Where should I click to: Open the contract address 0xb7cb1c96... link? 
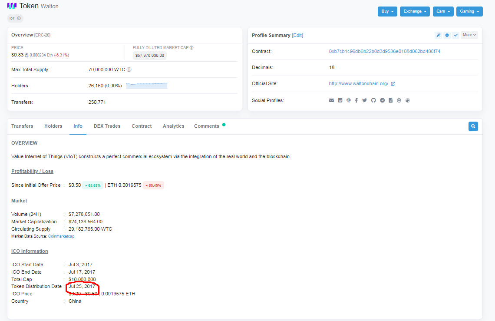coord(385,52)
